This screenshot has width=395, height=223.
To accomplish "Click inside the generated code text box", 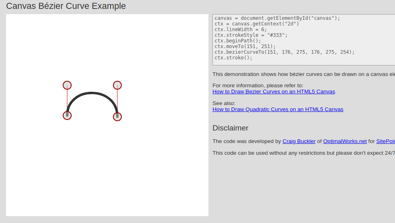I will pyautogui.click(x=304, y=40).
